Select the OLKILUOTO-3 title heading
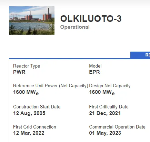 pyautogui.click(x=91, y=19)
